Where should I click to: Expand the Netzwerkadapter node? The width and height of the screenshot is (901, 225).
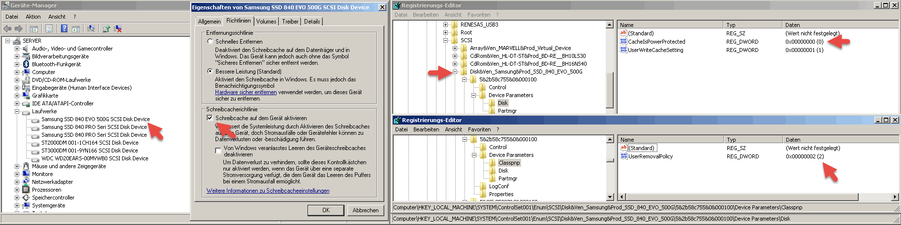17,182
